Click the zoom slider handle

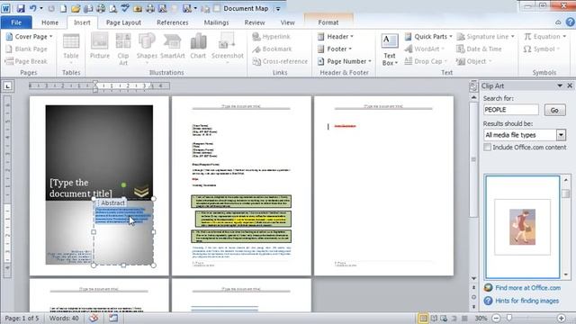coord(509,318)
